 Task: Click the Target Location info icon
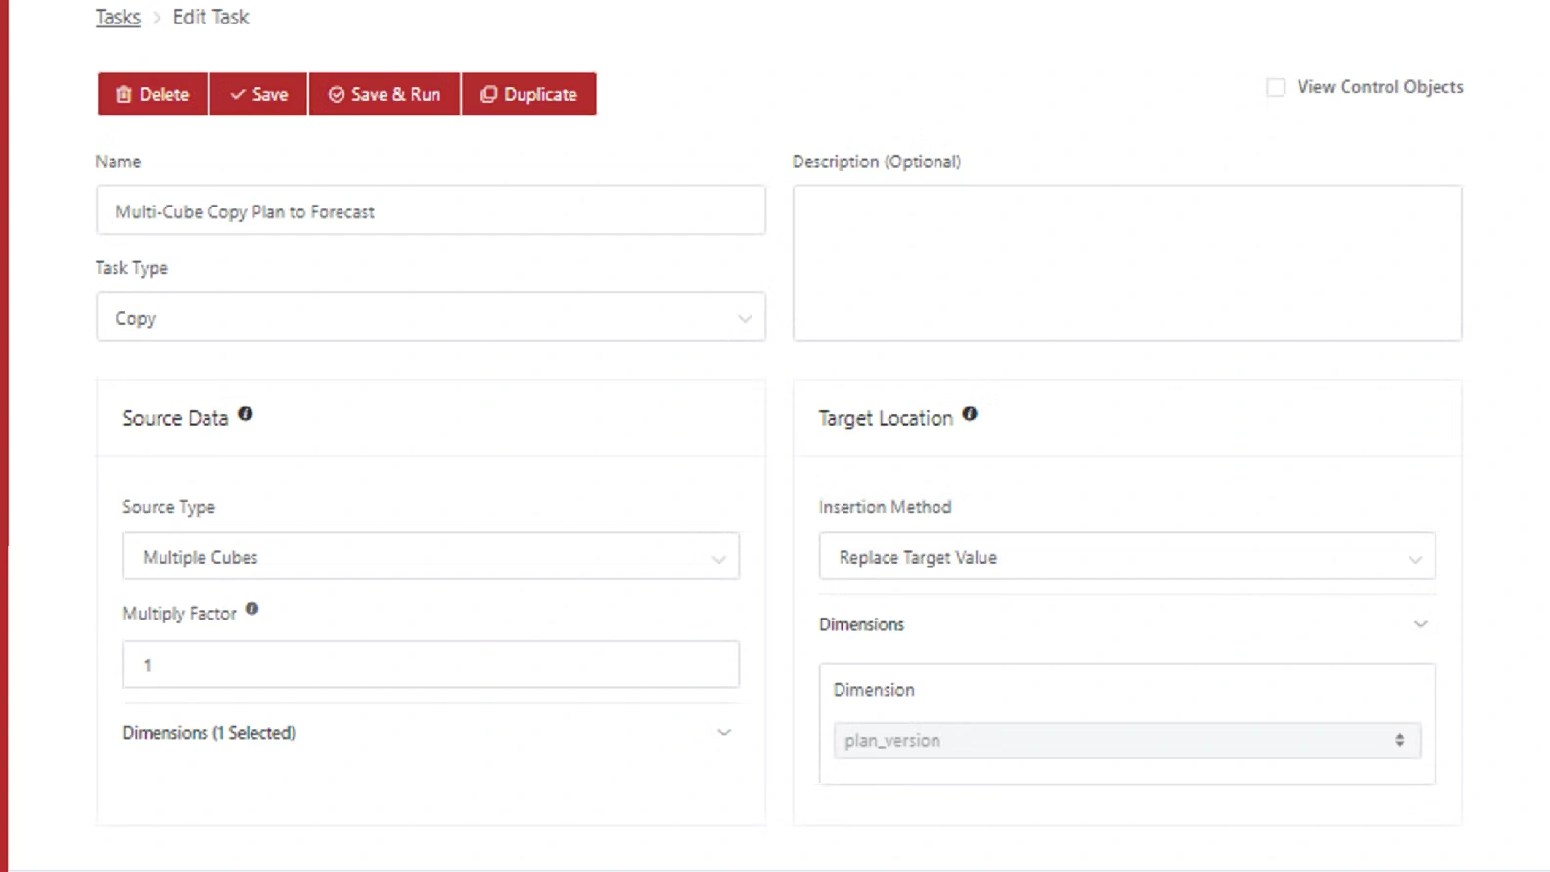(970, 414)
